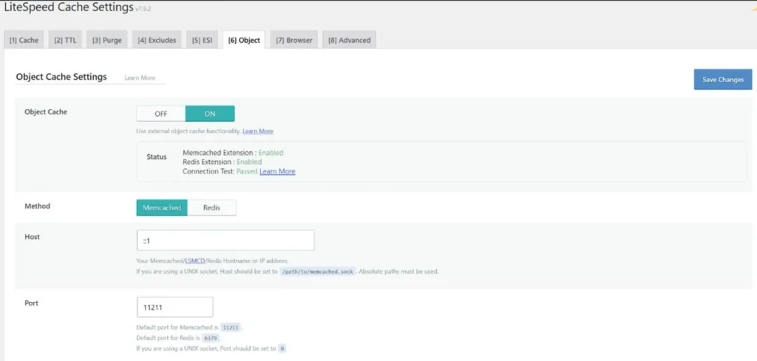Screen dimensions: 757x361
Task: Click the LiteSpeed Cache Settings title
Action: (x=69, y=7)
